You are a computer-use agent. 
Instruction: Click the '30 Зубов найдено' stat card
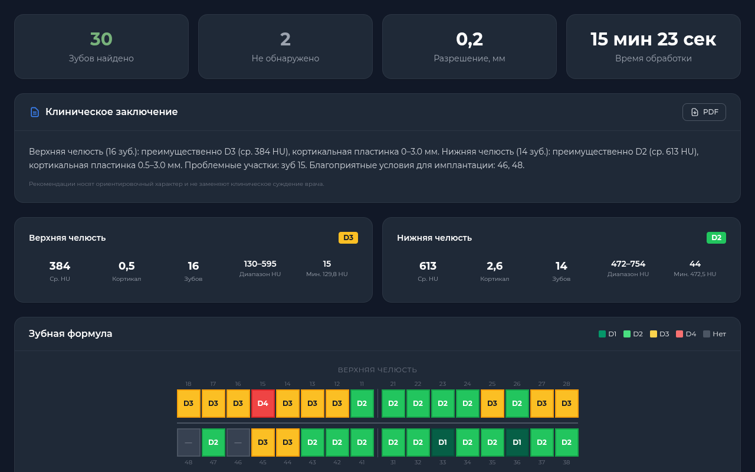[x=101, y=47]
